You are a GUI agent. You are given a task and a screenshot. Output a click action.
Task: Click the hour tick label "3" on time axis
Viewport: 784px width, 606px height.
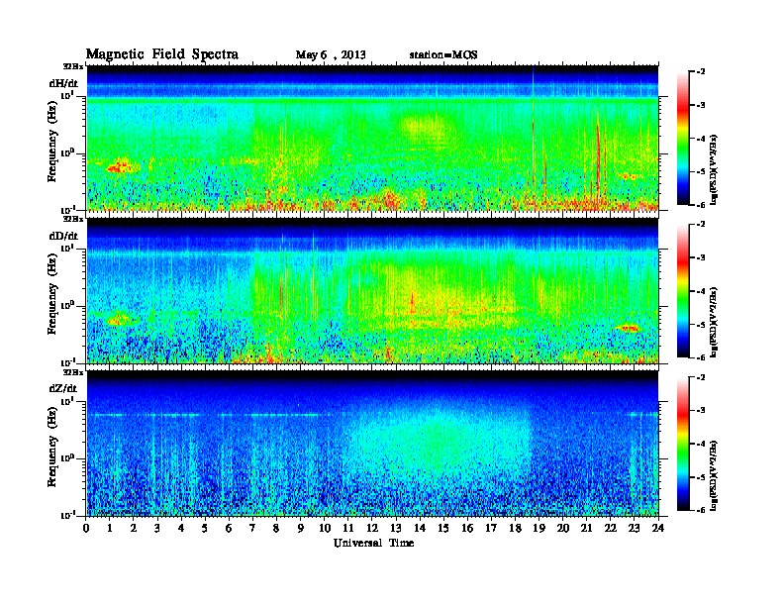pos(157,528)
